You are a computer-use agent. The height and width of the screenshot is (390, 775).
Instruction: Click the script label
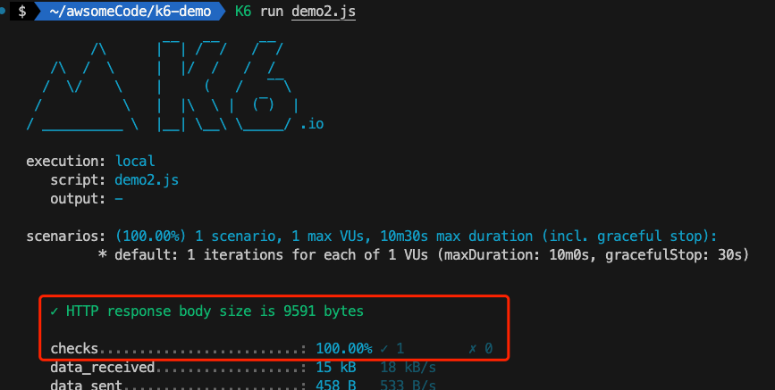point(78,179)
